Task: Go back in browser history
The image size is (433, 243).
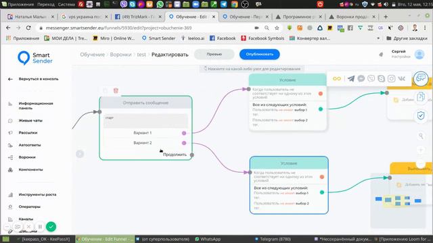Action: [x=8, y=28]
